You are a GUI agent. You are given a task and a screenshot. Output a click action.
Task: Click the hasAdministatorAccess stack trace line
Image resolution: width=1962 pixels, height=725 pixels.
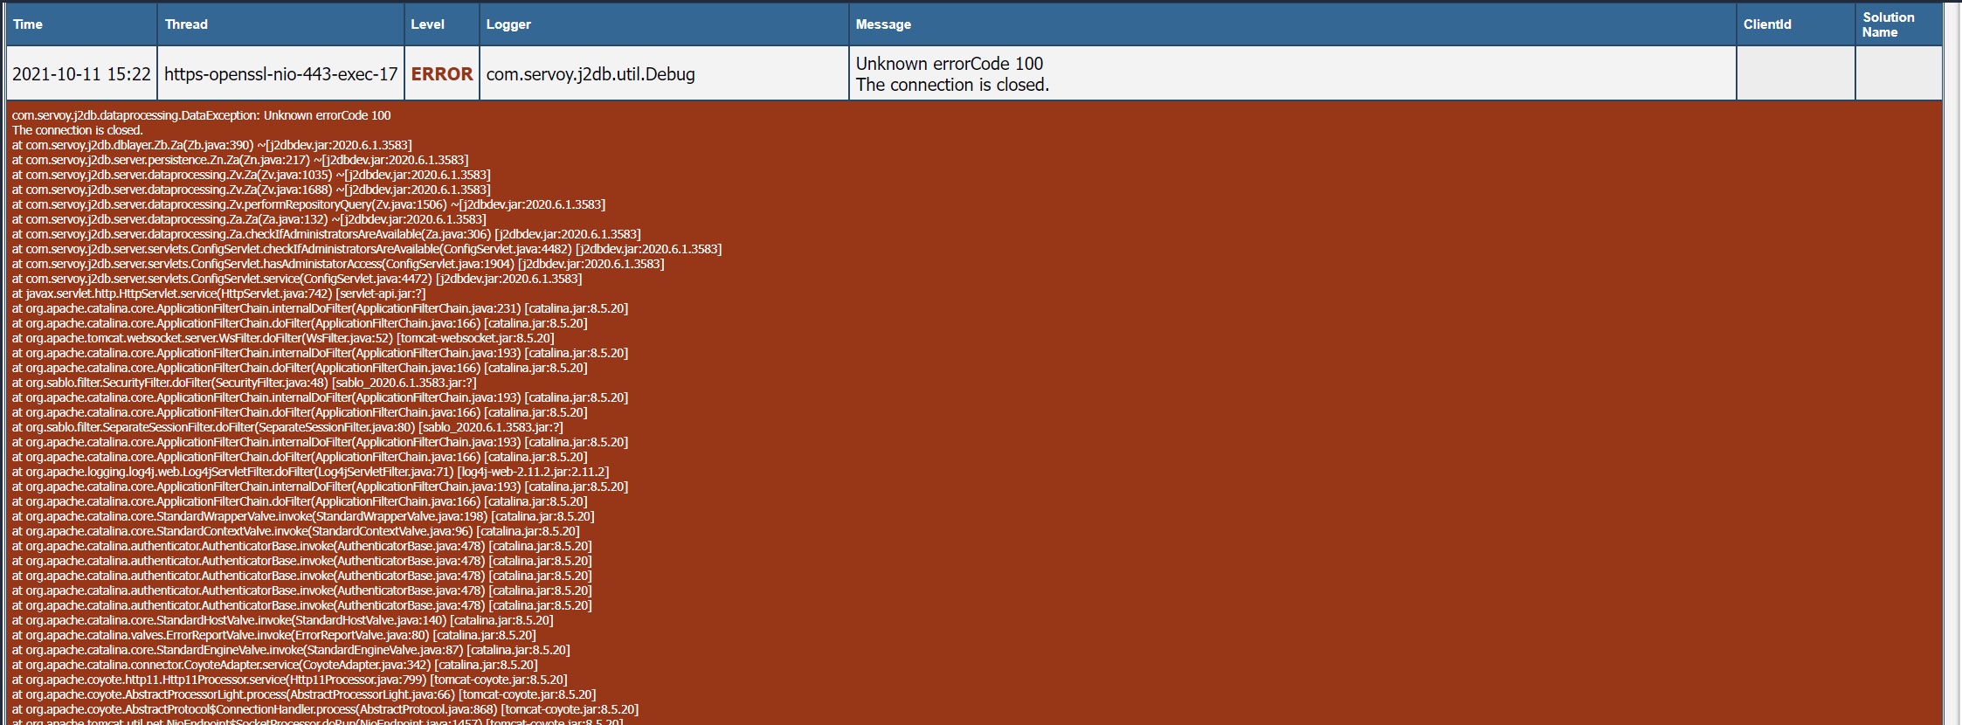[338, 264]
